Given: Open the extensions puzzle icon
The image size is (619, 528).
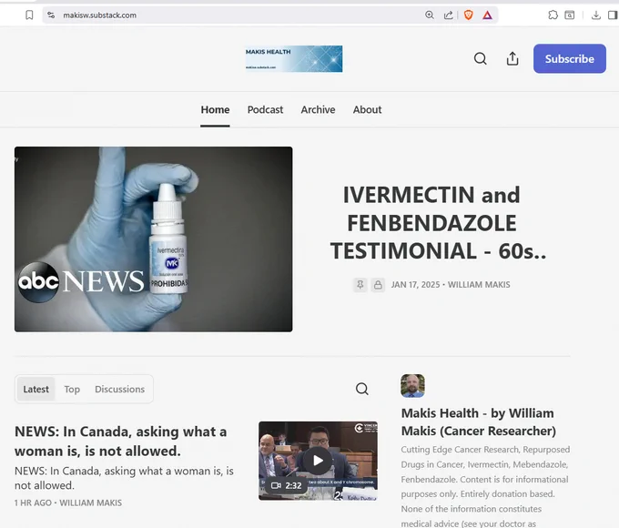Looking at the screenshot, I should click(x=553, y=15).
